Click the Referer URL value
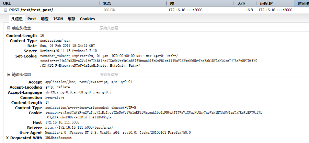The height and width of the screenshot is (143, 309). [x=79, y=128]
